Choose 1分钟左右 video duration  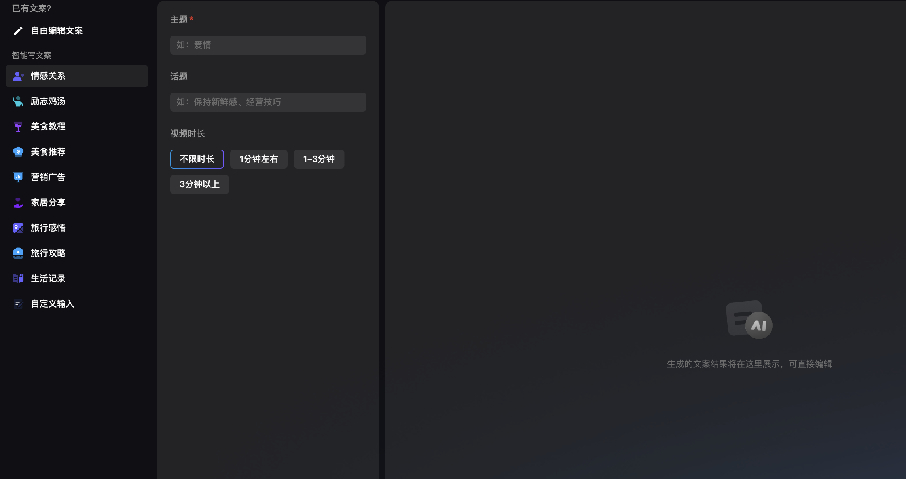click(x=259, y=159)
